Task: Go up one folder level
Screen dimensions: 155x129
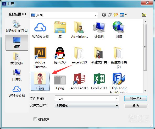Action: pyautogui.click(x=110, y=15)
